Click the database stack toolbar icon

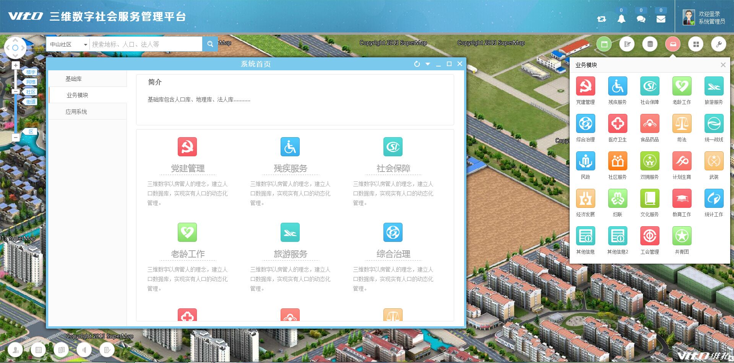pos(650,44)
